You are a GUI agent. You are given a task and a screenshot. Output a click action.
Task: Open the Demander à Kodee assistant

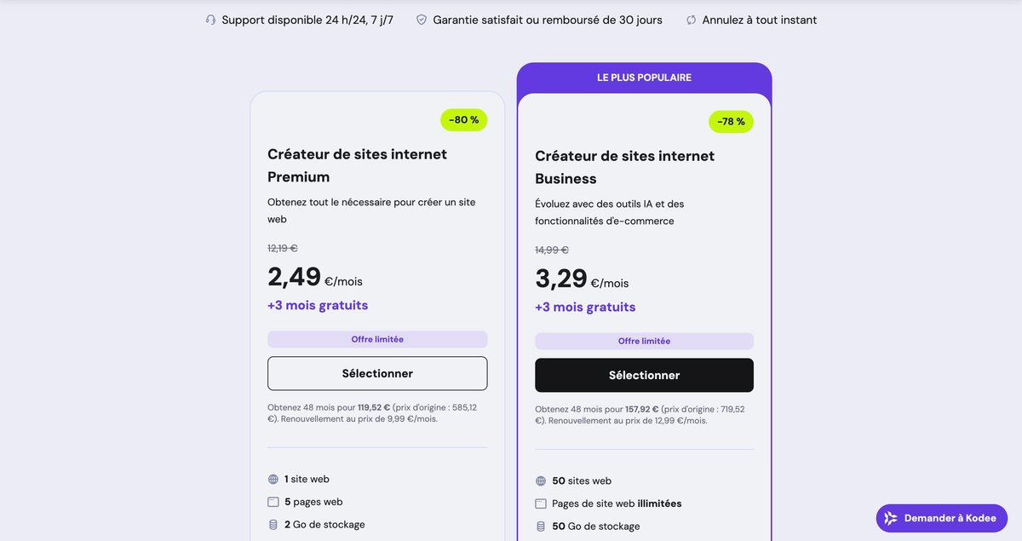pyautogui.click(x=941, y=517)
